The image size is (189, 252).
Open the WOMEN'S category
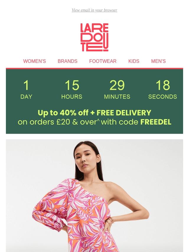(x=35, y=61)
